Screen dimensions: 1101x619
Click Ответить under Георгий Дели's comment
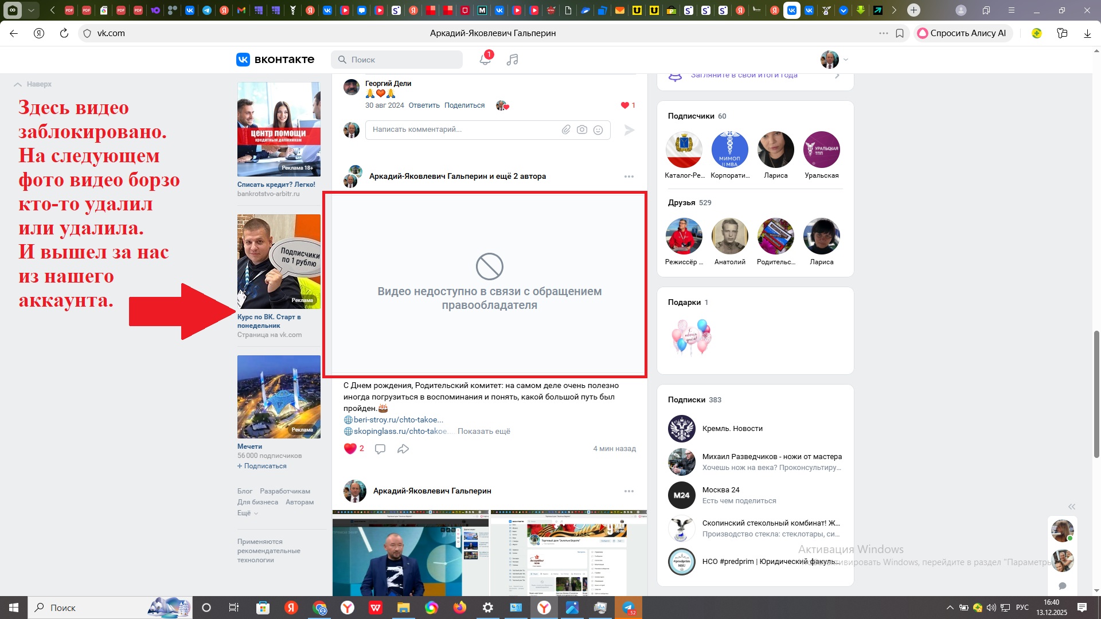424,105
